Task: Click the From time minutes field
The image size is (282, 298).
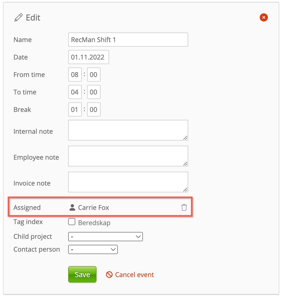Action: click(94, 74)
